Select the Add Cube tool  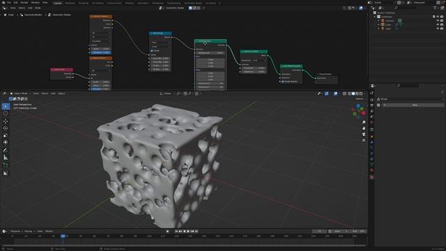click(x=6, y=165)
